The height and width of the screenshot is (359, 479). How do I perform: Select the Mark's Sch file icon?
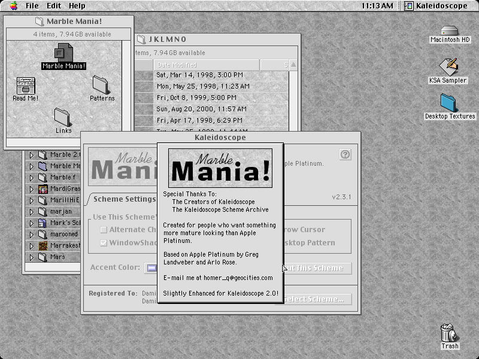43,223
